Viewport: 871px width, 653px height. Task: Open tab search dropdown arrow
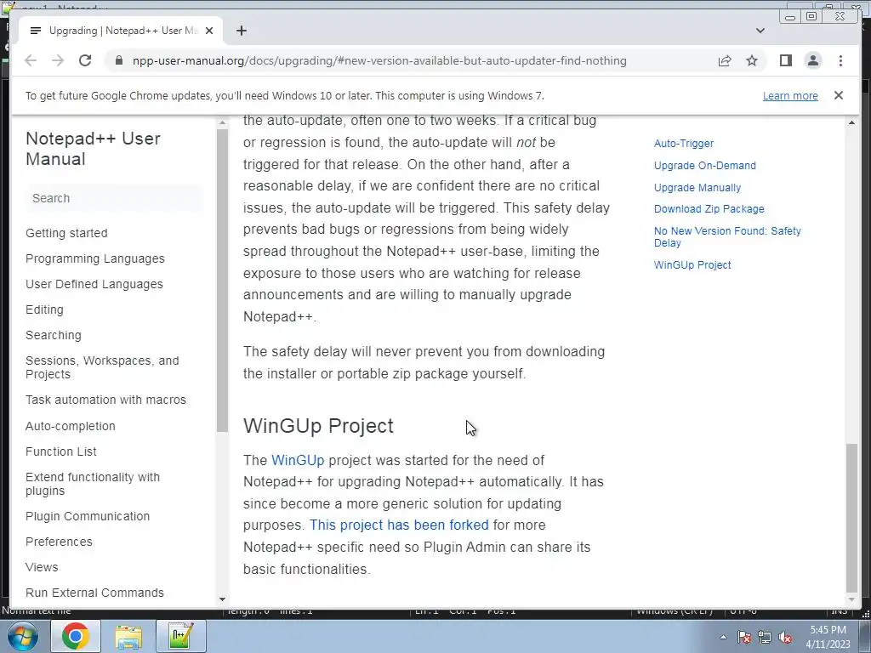pos(760,31)
